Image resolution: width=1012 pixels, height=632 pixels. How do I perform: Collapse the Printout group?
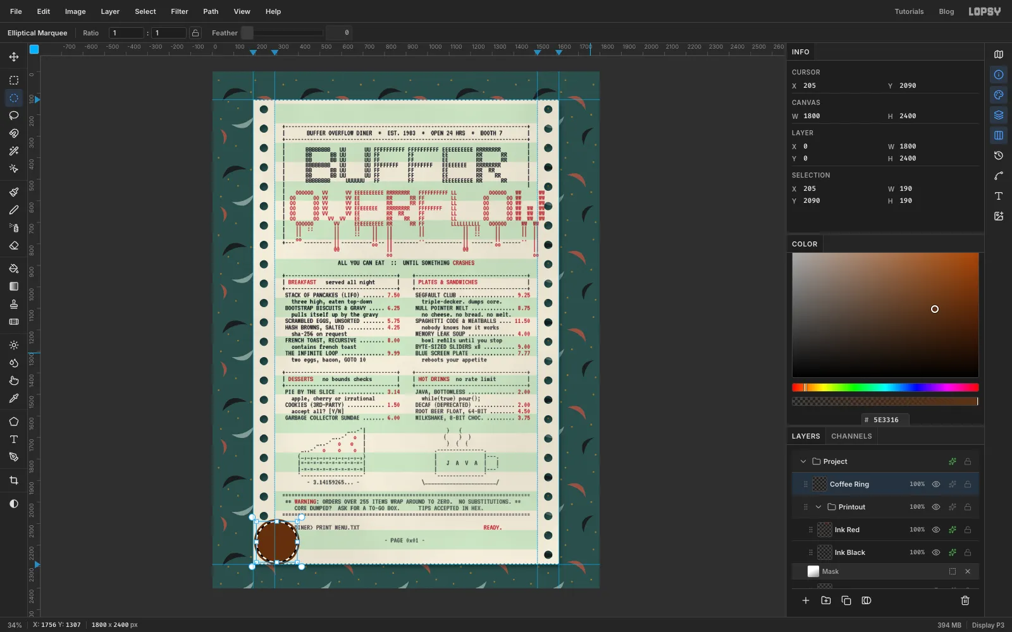818,507
